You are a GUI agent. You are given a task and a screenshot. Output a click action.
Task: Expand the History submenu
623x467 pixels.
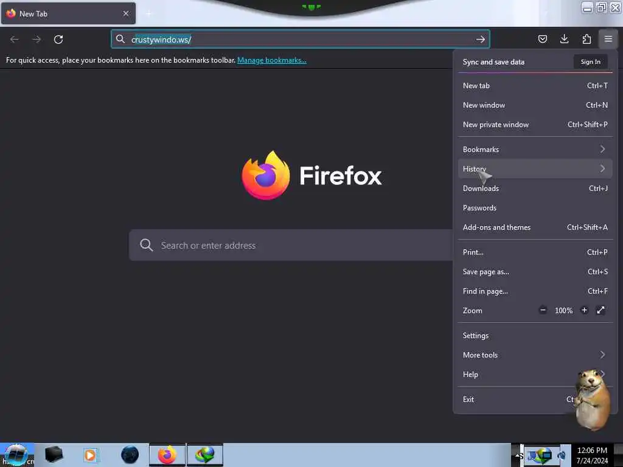coord(535,169)
